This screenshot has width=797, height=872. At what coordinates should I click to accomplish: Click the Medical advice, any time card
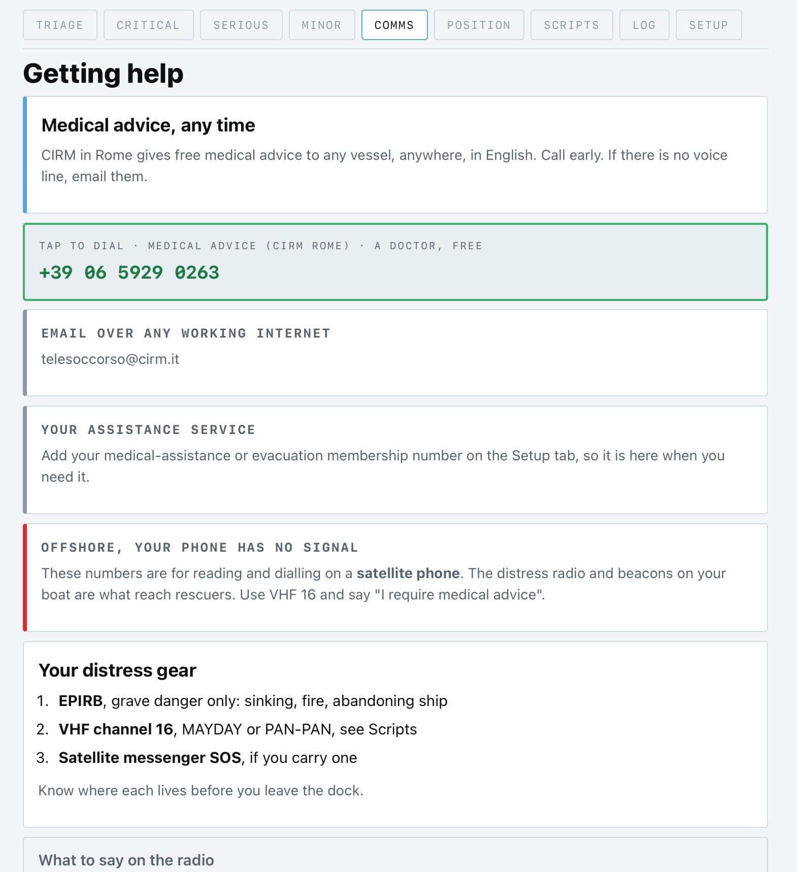point(395,155)
